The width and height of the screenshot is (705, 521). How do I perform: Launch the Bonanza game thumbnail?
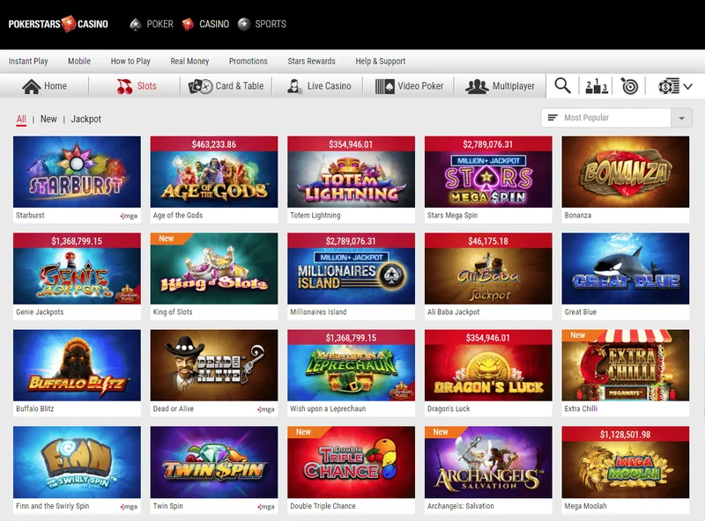coord(626,172)
